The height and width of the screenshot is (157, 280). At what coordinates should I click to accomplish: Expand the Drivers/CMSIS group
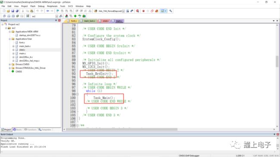9,65
